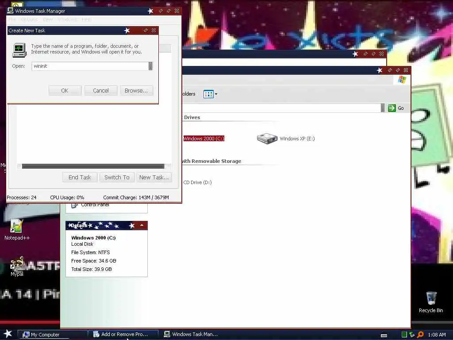Viewport: 453px width, 340px height.
Task: Expand the My Computer address bar dropdown
Action: [x=383, y=108]
